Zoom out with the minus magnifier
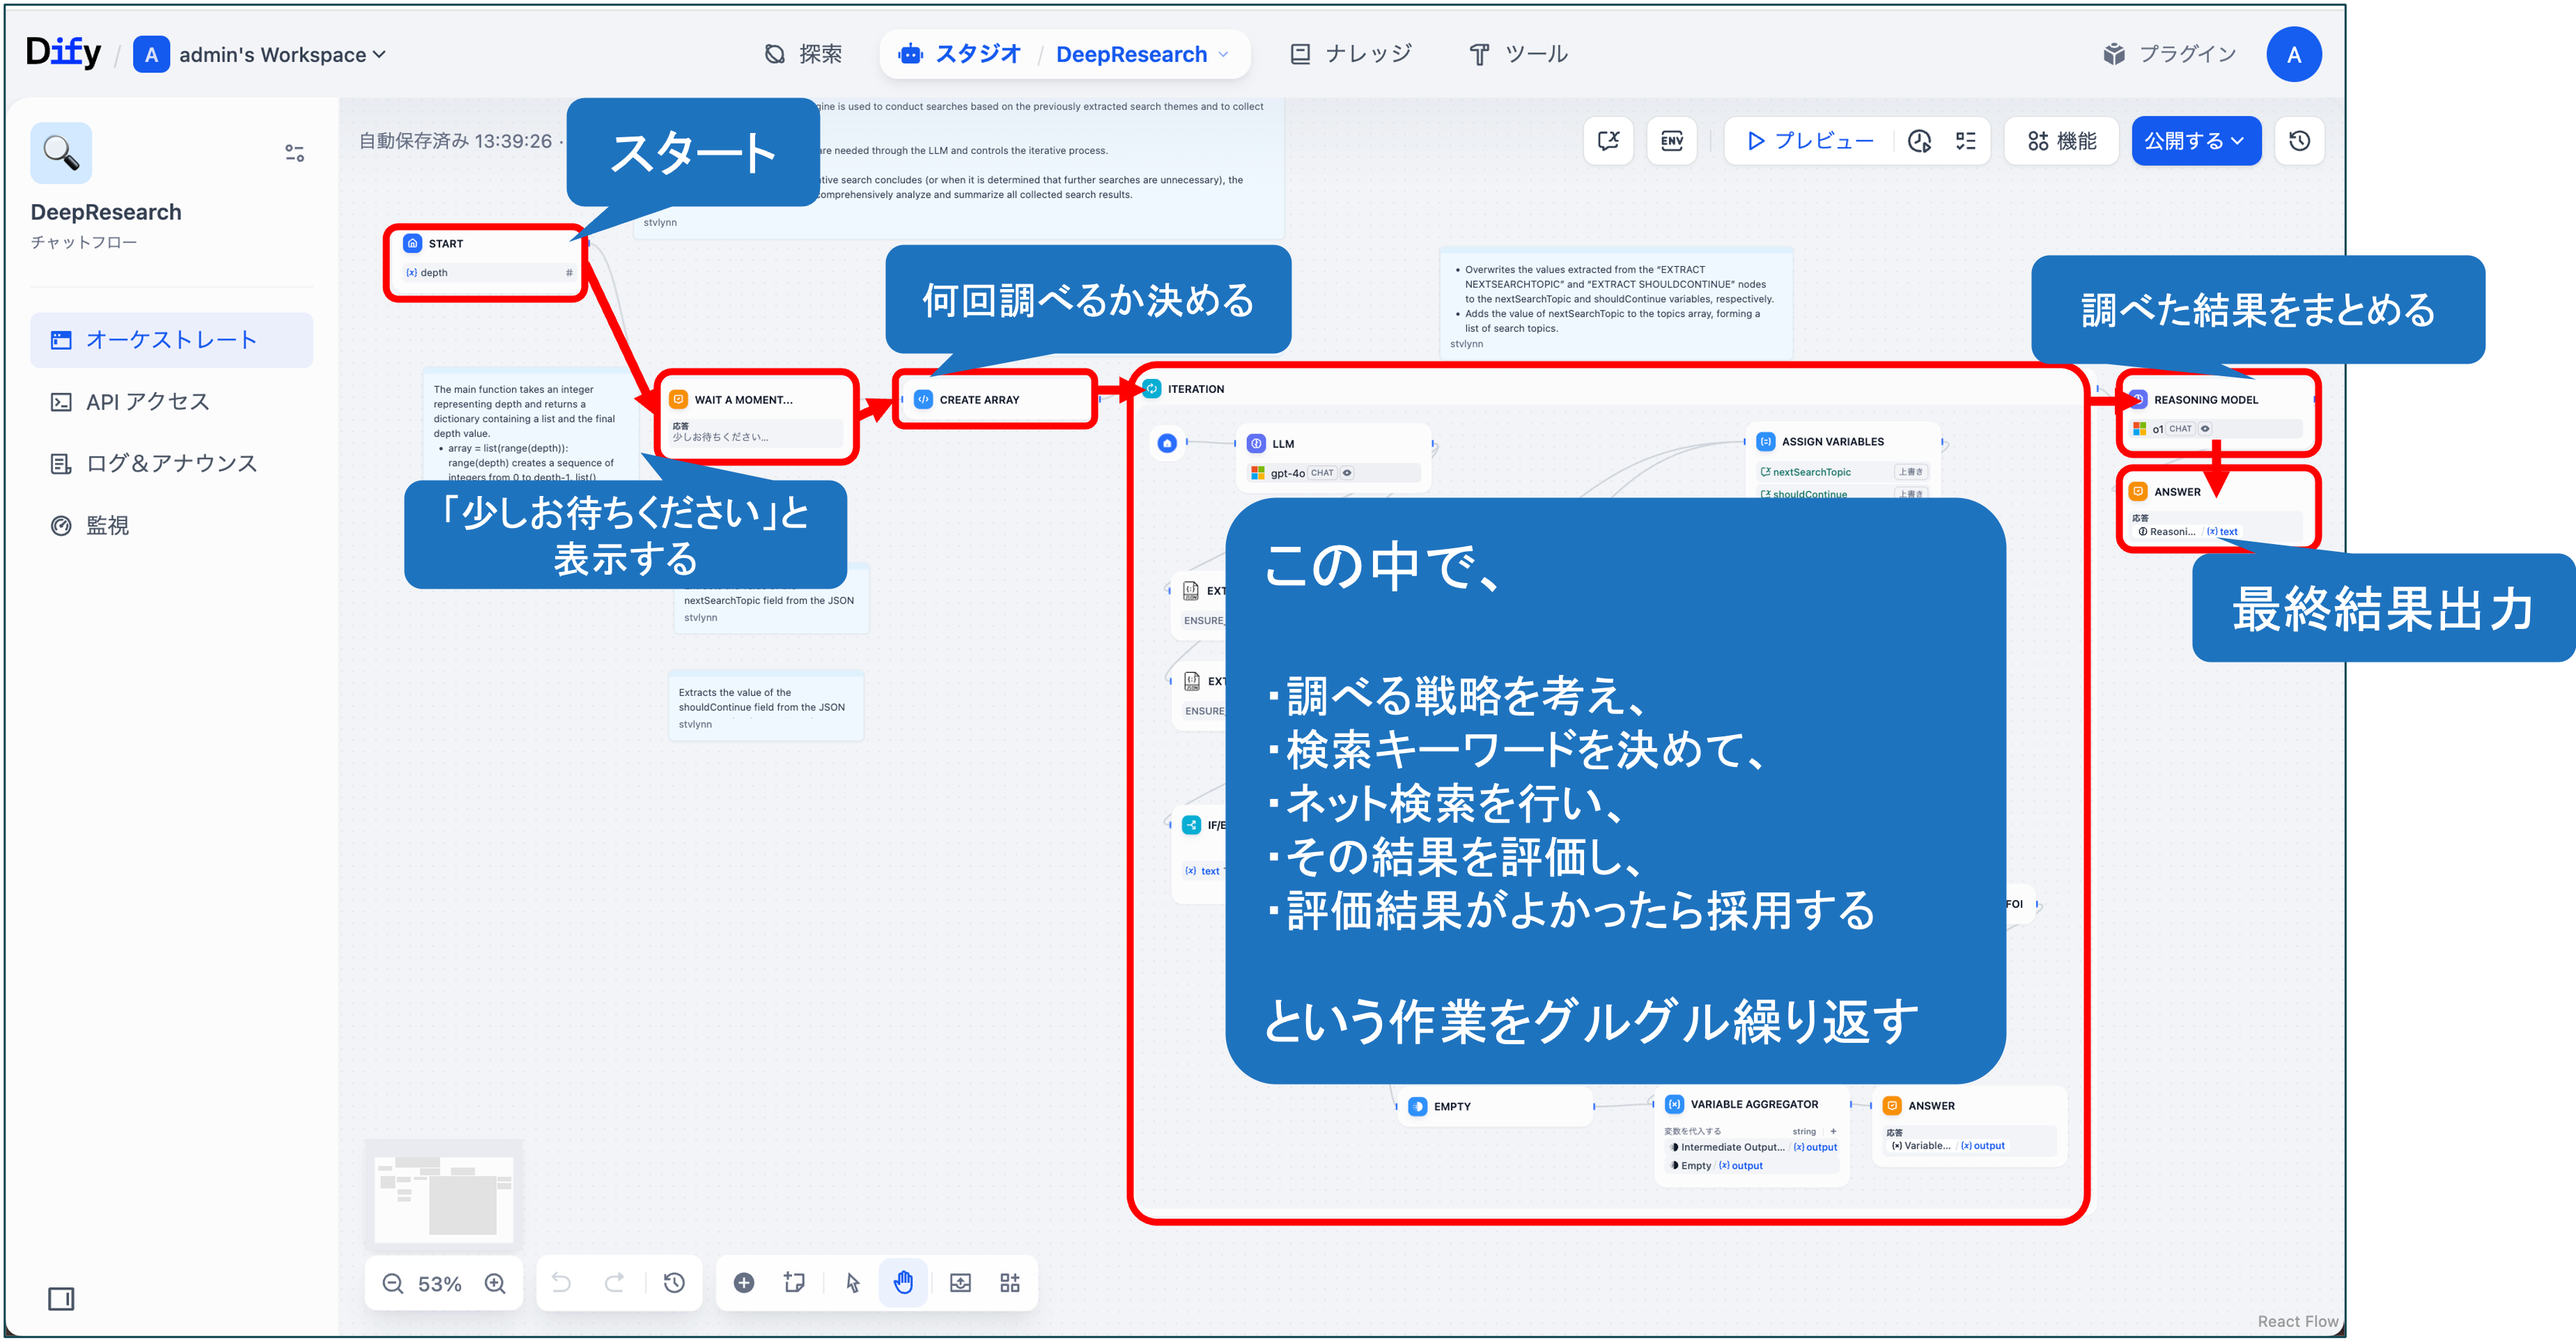2576x1341 pixels. 393,1283
